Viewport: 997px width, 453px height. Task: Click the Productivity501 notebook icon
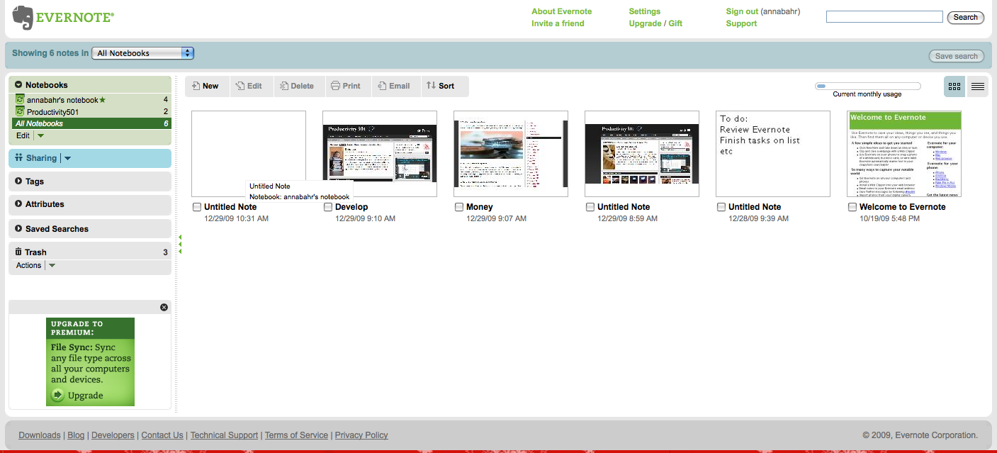(21, 111)
